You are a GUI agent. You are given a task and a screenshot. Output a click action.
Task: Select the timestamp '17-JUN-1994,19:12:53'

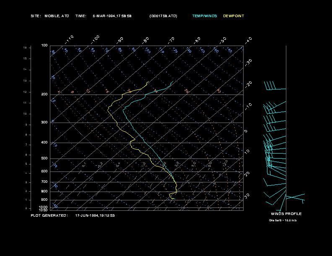click(x=95, y=215)
